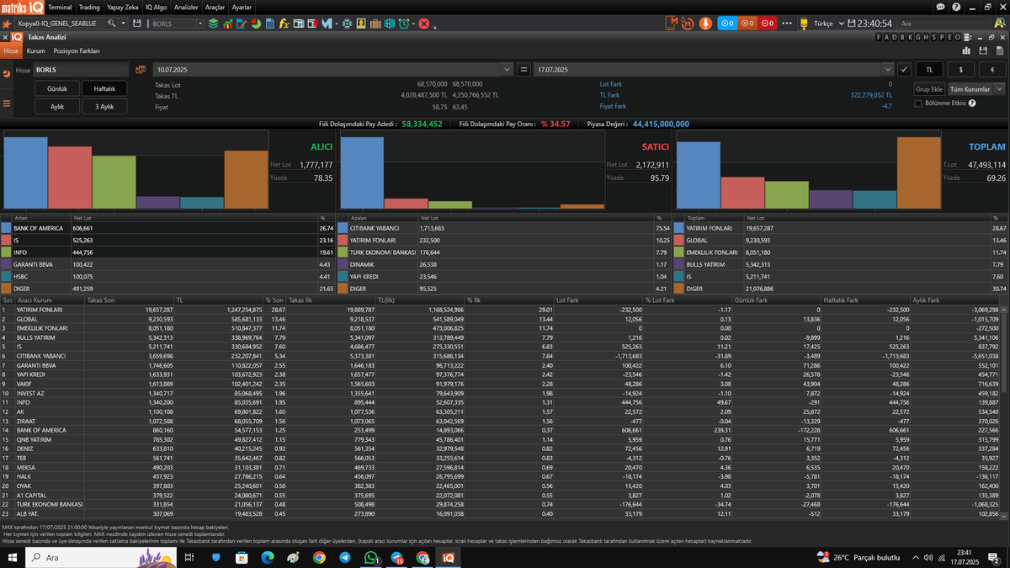Viewport: 1010px width, 568px height.
Task: Click the blue document page icon
Action: point(270,24)
